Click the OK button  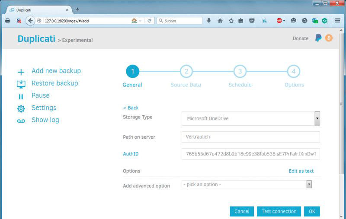312,212
